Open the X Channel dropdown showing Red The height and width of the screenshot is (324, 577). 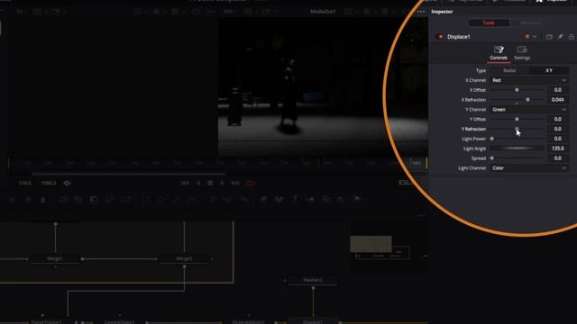pyautogui.click(x=529, y=80)
